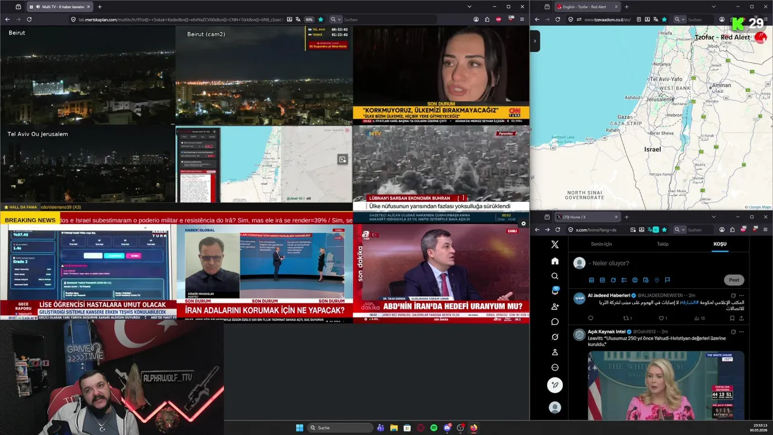
Task: Bookmark the Al Jadeed Haberleri post
Action: click(732, 318)
